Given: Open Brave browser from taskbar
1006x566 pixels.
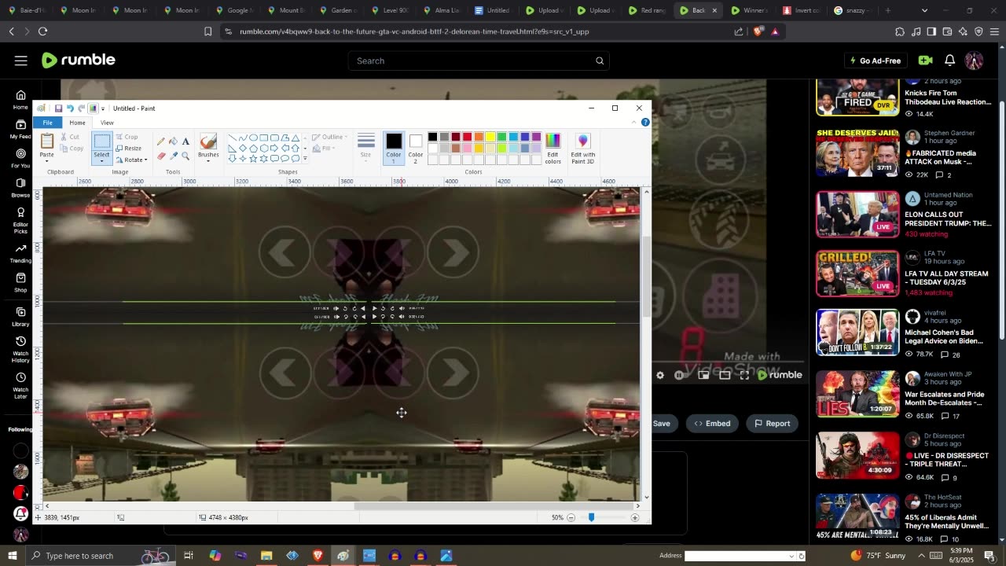Looking at the screenshot, I should [318, 556].
